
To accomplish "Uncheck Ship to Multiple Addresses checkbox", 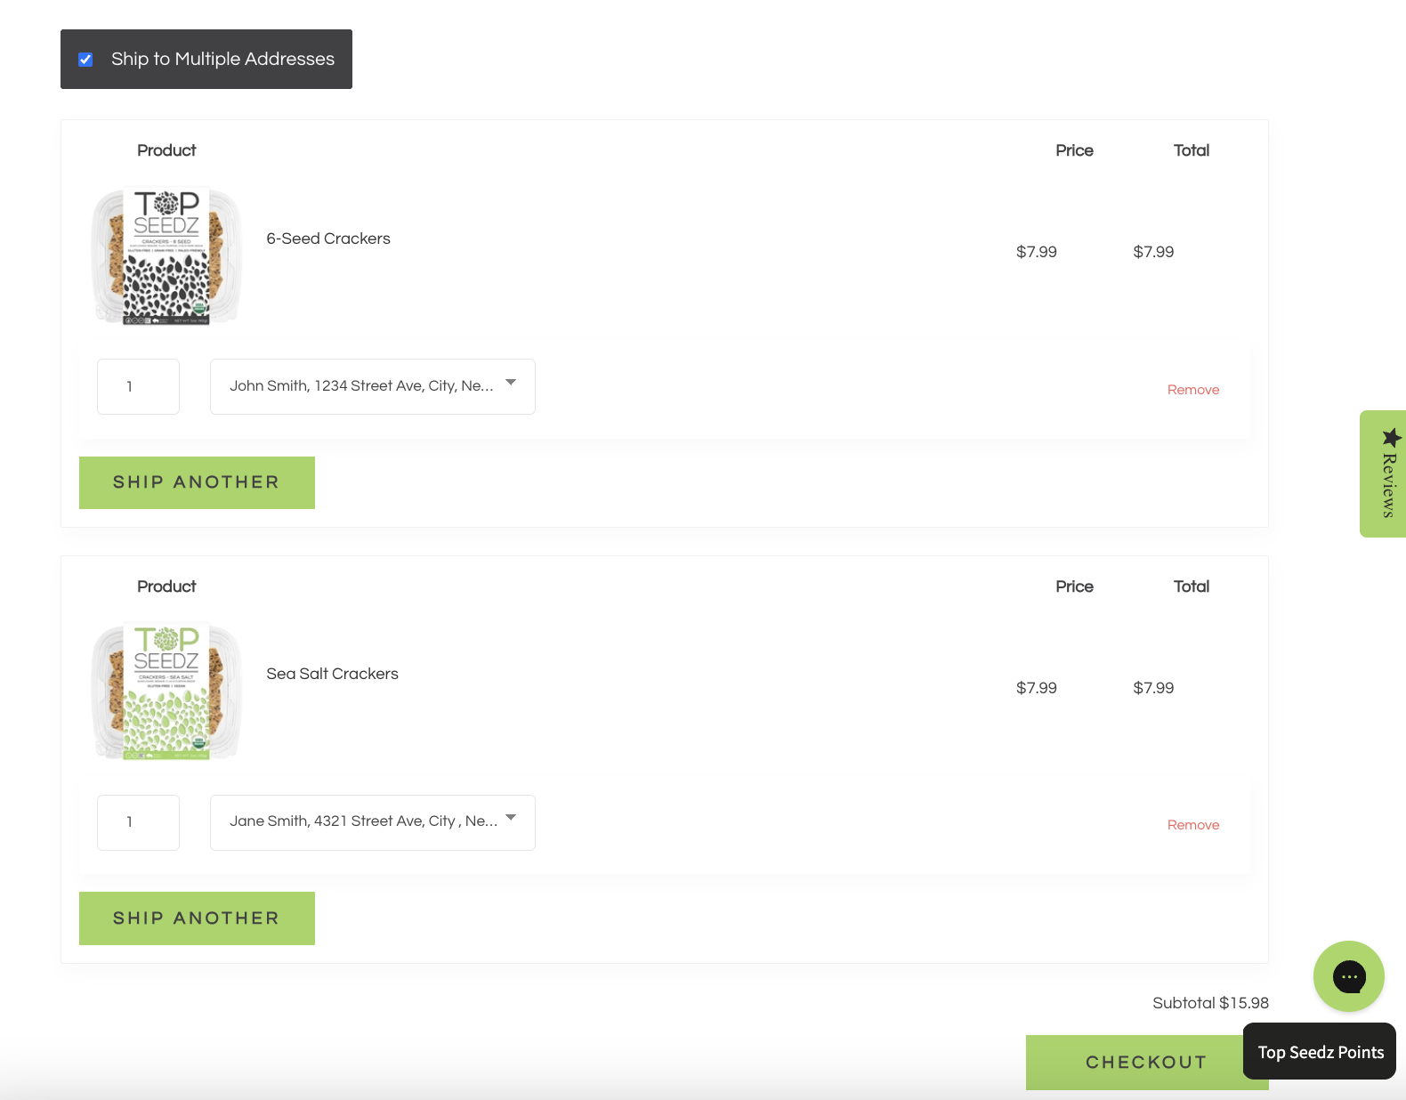I will [x=85, y=60].
